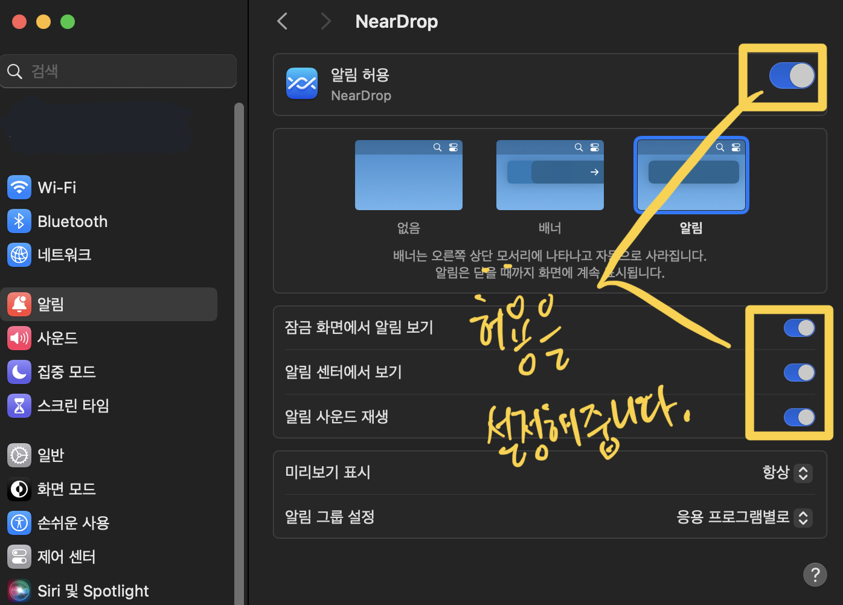Open 일반 settings pane
Image resolution: width=843 pixels, height=605 pixels.
point(109,455)
